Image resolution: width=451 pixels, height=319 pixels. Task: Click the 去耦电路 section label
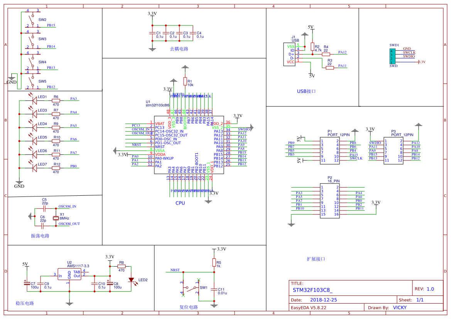[x=179, y=49]
